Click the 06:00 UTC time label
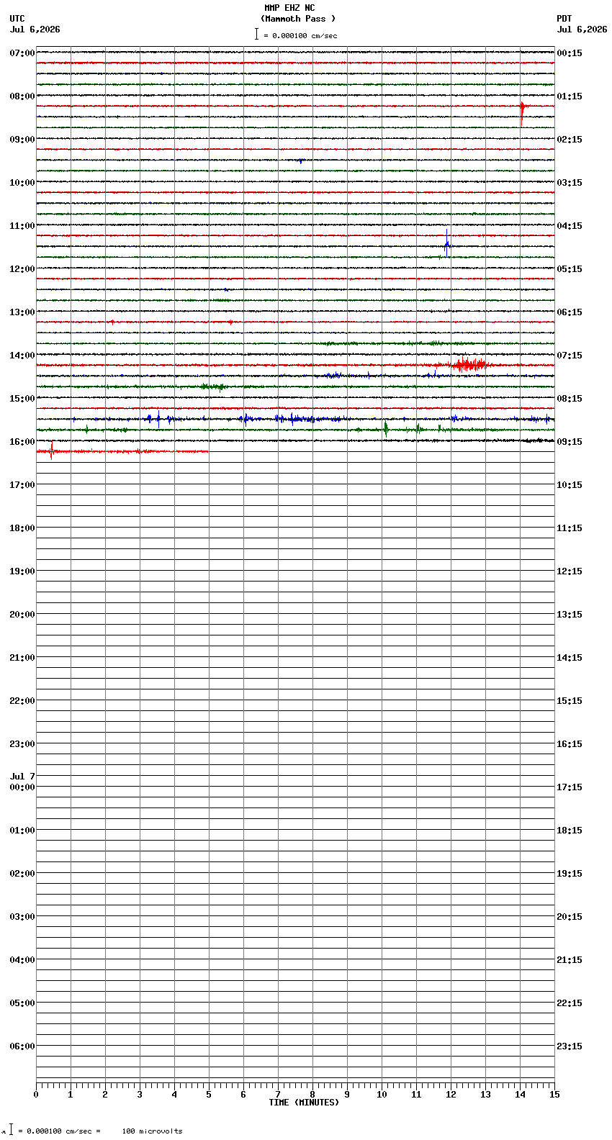The width and height of the screenshot is (612, 1140). (x=22, y=1046)
